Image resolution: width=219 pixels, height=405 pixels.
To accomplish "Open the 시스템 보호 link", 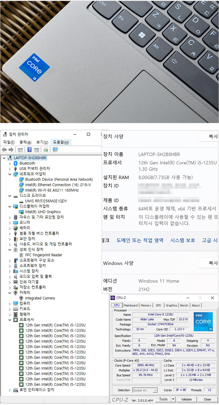I will [x=183, y=240].
